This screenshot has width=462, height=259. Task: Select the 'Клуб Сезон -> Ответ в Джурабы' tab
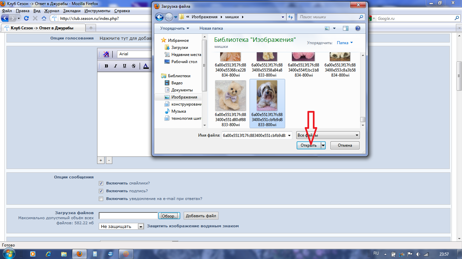[x=43, y=28]
